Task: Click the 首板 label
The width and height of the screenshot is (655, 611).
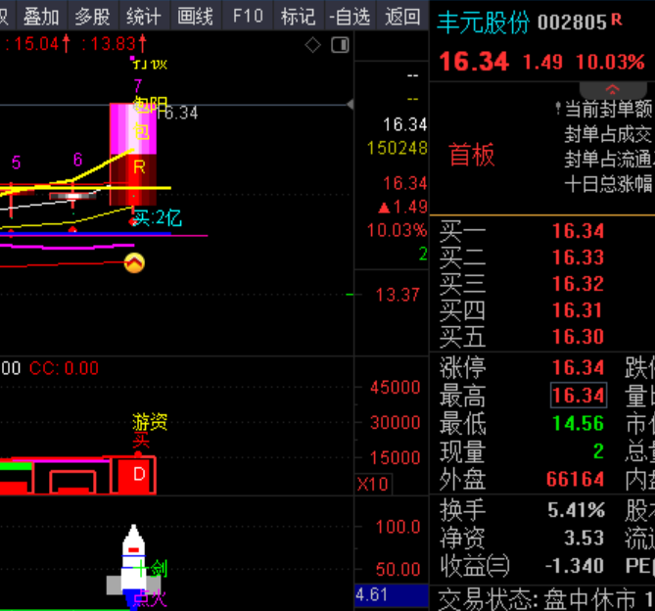Action: (472, 155)
